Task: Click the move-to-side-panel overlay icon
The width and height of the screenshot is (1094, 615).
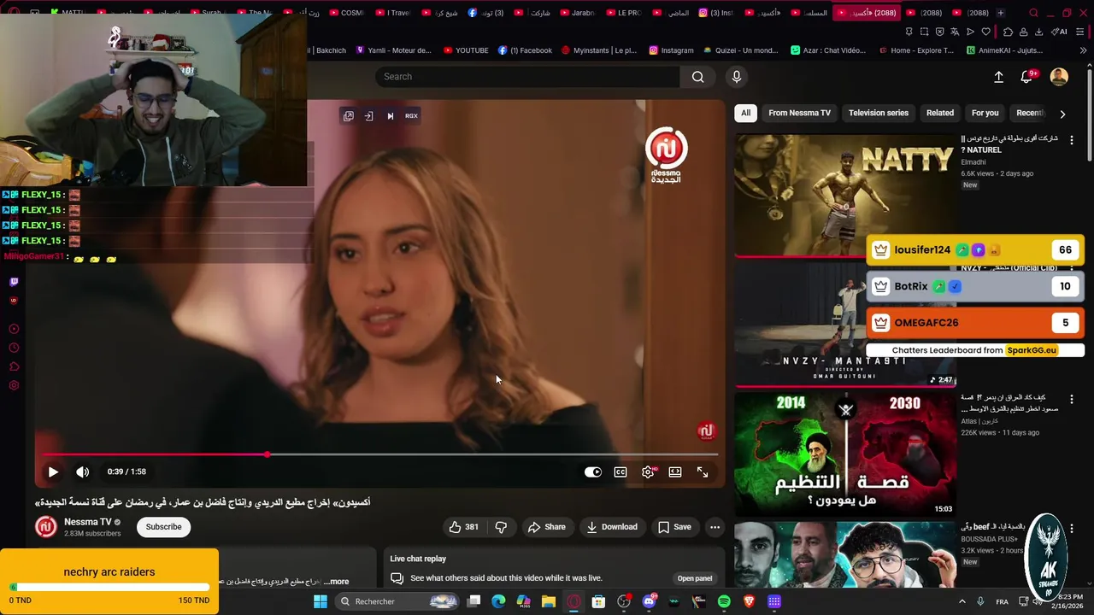Action: 369,116
